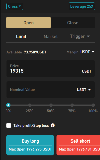The width and height of the screenshot is (100, 160).
Task: Switch to Close position mode
Action: pyautogui.click(x=73, y=23)
